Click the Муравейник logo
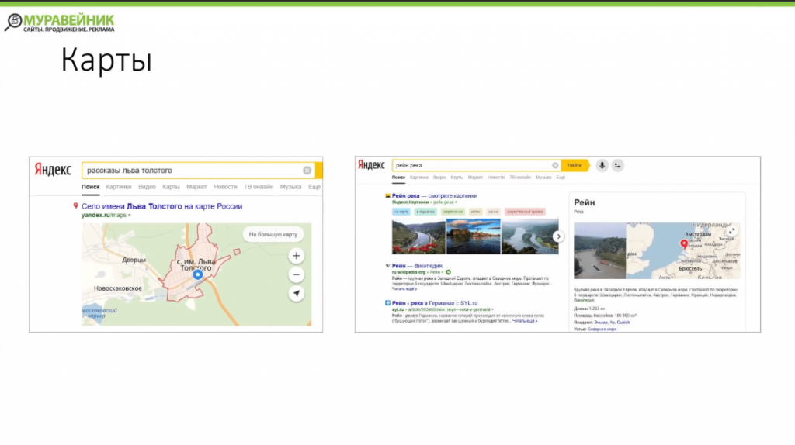 (59, 22)
